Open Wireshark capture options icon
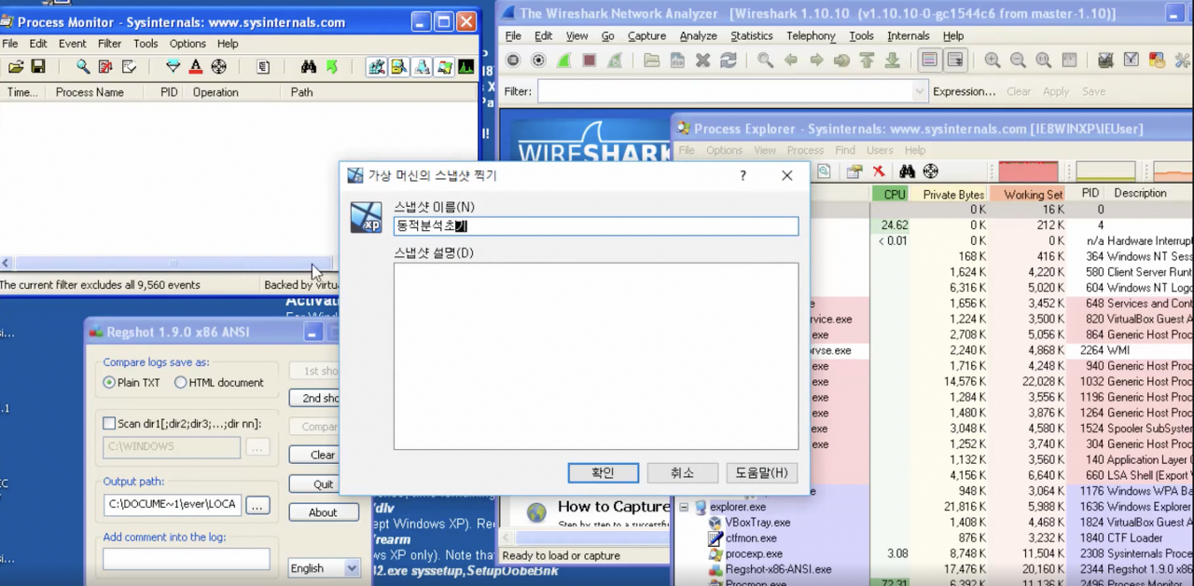Viewport: 1194px width, 586px height. coord(538,61)
